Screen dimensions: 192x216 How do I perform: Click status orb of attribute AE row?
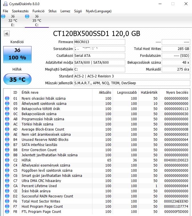pyautogui.click(x=7, y=134)
